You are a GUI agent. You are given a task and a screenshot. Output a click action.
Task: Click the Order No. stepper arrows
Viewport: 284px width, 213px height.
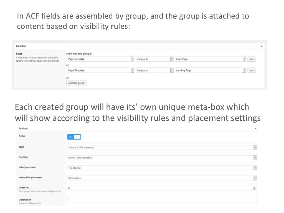[x=254, y=188]
